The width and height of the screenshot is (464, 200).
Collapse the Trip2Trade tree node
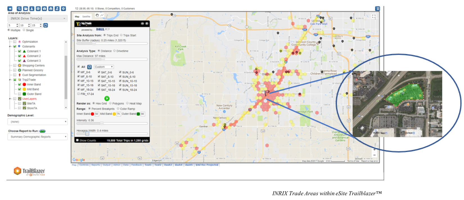10,80
